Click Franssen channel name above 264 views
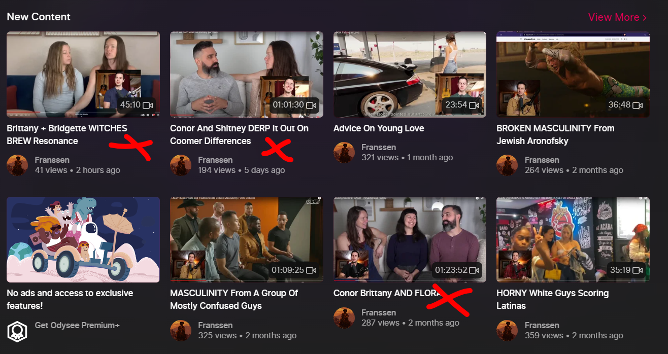Screen dimensions: 668x354 coord(542,160)
